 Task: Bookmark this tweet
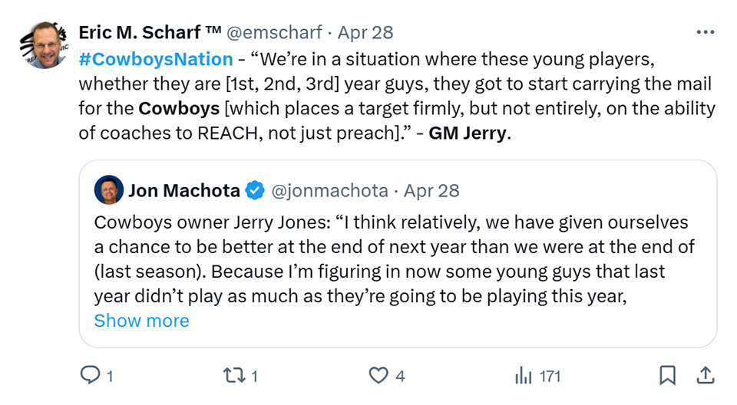667,375
